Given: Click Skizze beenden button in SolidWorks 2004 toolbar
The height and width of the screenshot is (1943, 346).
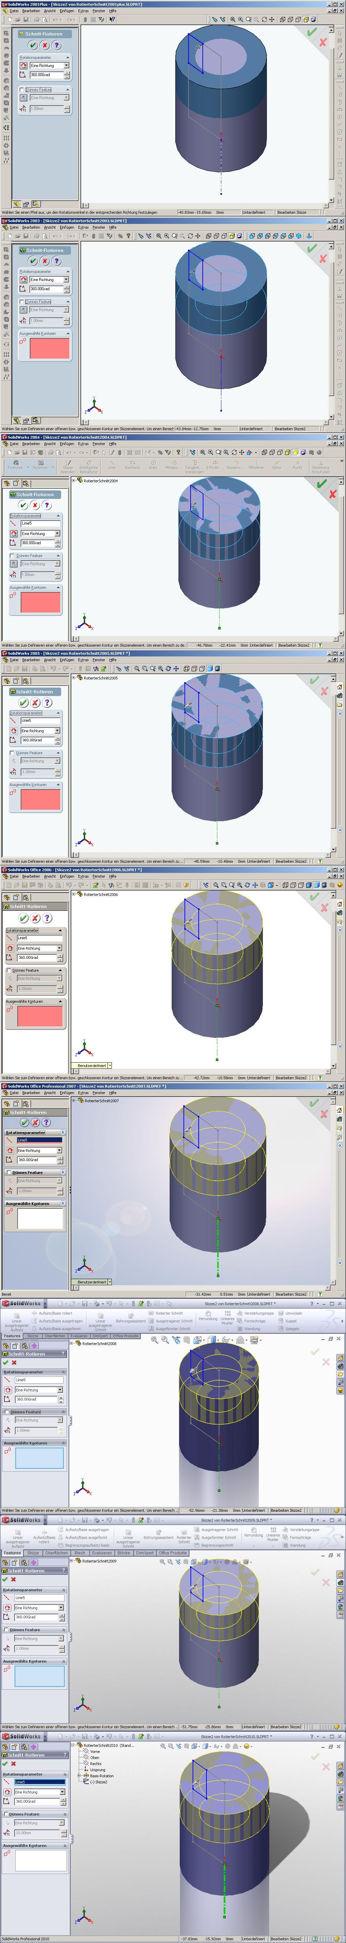Looking at the screenshot, I should [68, 467].
